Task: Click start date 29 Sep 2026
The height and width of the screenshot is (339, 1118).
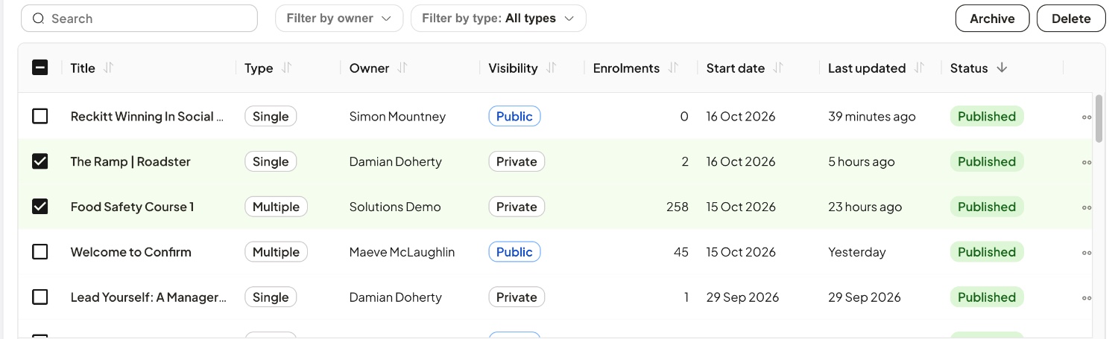Action: pos(742,297)
